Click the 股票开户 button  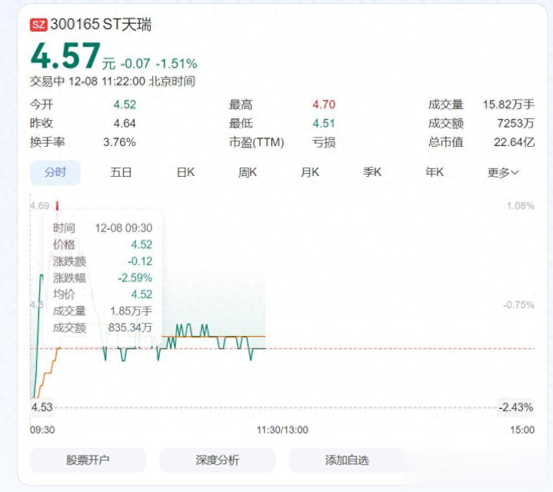[x=88, y=460]
